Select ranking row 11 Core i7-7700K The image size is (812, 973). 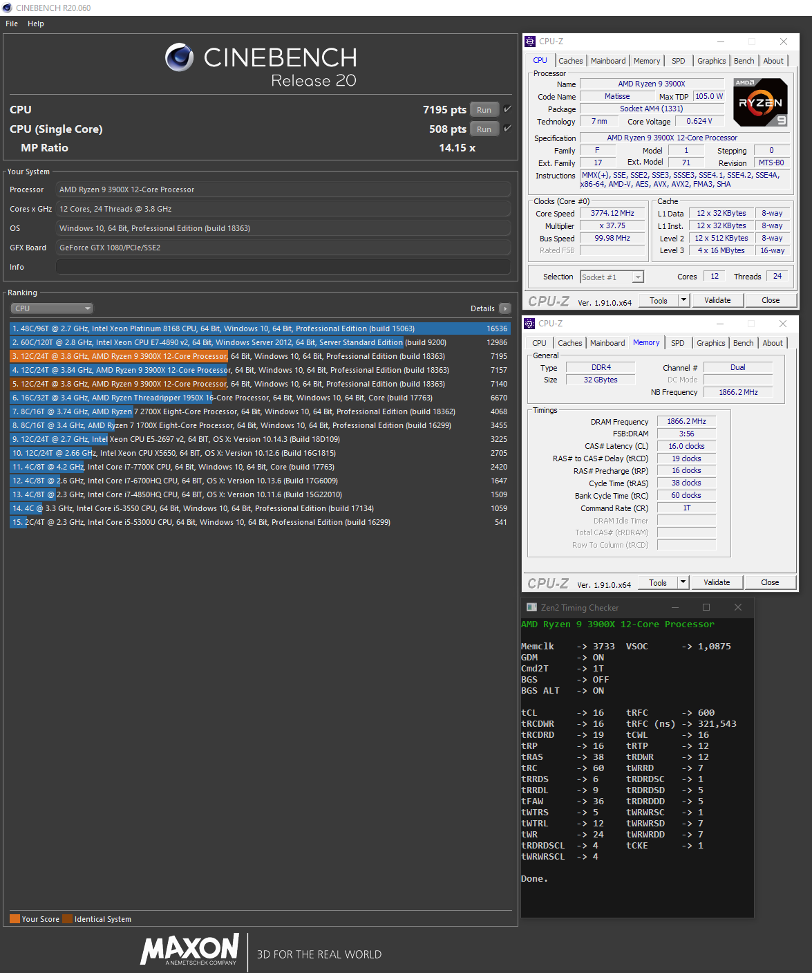pos(260,467)
